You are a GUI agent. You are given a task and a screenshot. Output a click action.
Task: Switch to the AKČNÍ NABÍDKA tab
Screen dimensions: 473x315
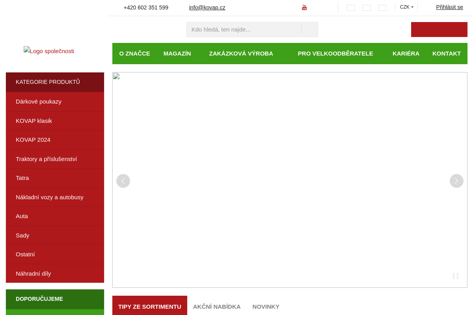[x=217, y=306]
